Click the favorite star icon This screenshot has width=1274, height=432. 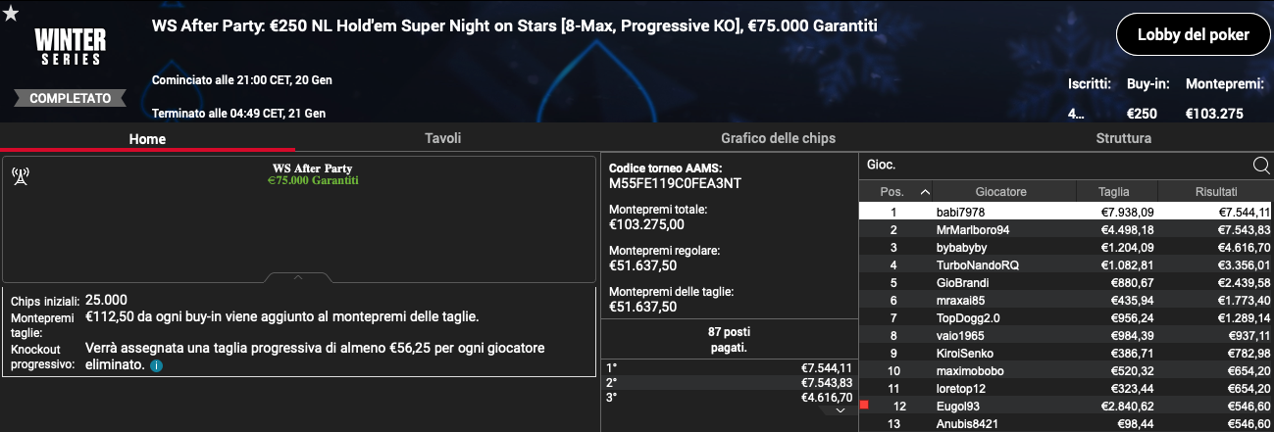[10, 14]
